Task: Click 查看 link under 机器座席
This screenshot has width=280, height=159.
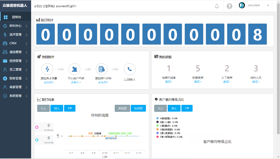Action: (198, 82)
